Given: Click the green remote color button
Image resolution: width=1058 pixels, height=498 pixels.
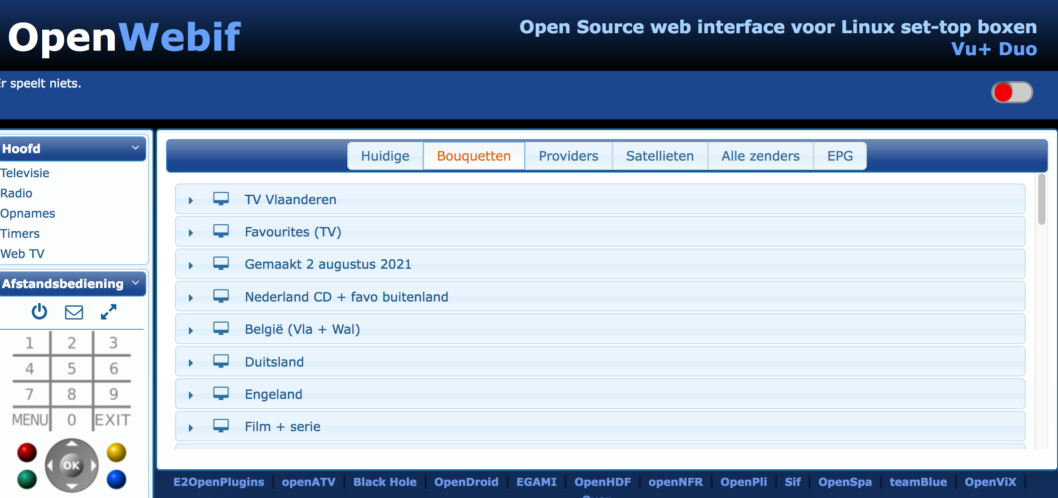Looking at the screenshot, I should click(x=27, y=480).
